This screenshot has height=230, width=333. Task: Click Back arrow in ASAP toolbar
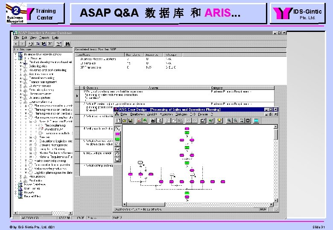[16, 43]
